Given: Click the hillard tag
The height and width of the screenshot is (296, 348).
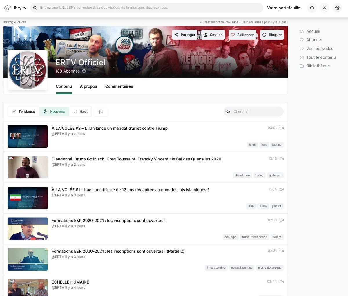Looking at the screenshot, I should click(277, 237).
